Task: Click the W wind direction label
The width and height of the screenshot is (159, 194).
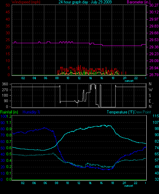Action: [x=150, y=89]
